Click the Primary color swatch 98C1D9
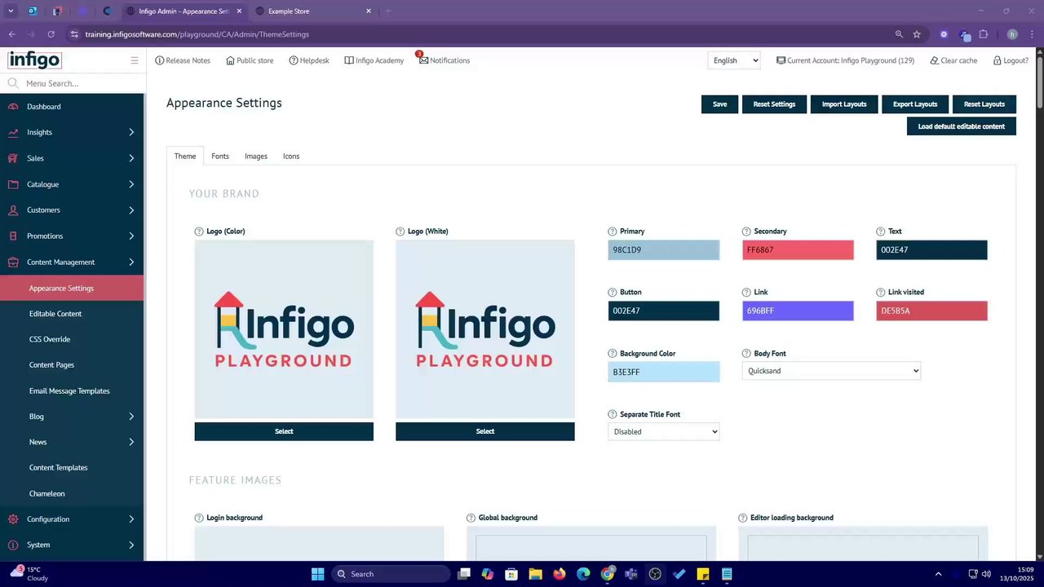The height and width of the screenshot is (587, 1044). click(x=664, y=249)
